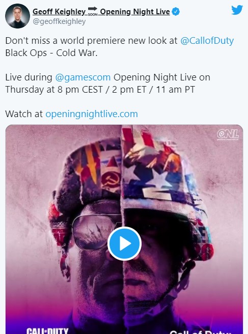Screen dimensions: 248x334
Task: Visit the openingnightlive.com link
Action: 92,114
